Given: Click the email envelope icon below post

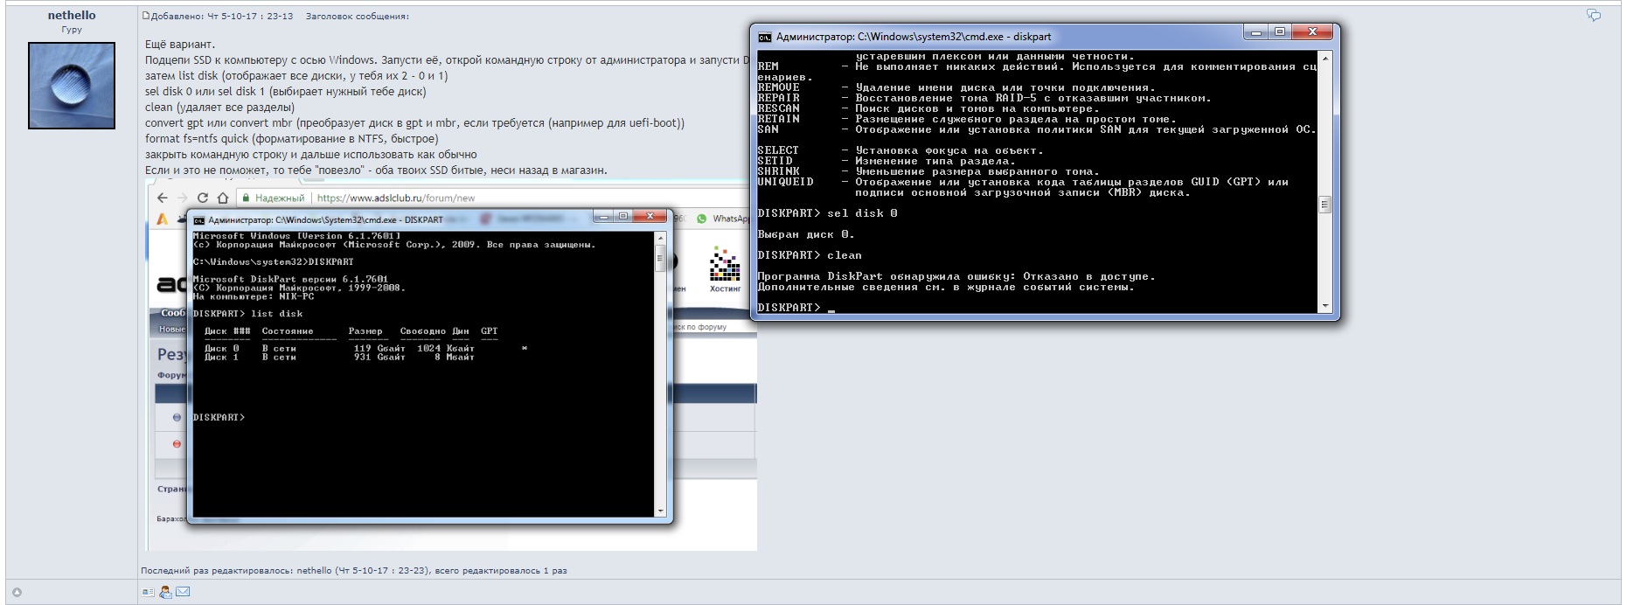Looking at the screenshot, I should point(183,592).
